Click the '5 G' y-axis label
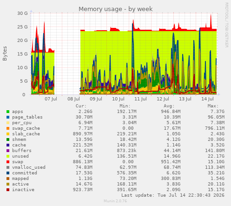Image resolution: width=231 pixels, height=206 pixels. pos(24,81)
